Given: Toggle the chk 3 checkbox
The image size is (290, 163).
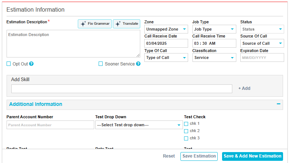Looking at the screenshot, I should point(186,138).
